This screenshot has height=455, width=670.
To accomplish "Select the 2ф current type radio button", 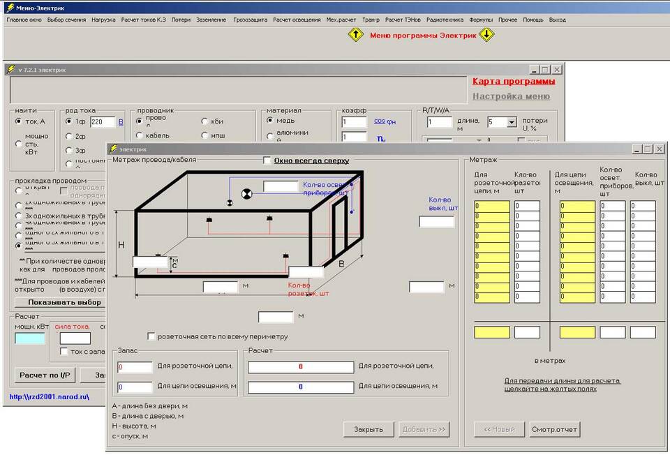I will (69, 136).
